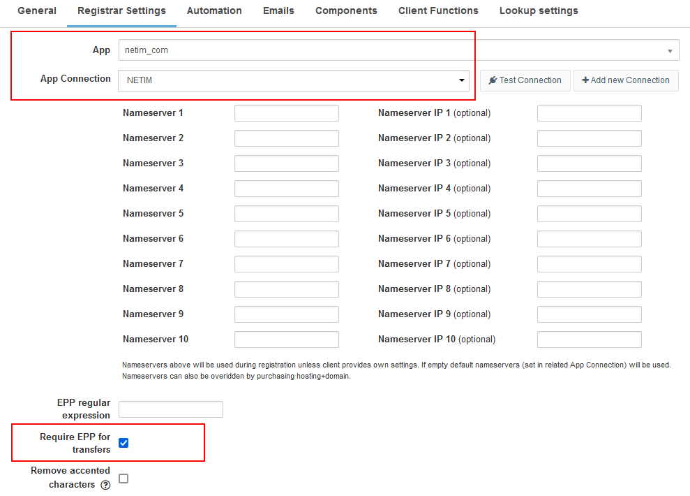690x496 pixels.
Task: Switch to the General tab
Action: 36,10
